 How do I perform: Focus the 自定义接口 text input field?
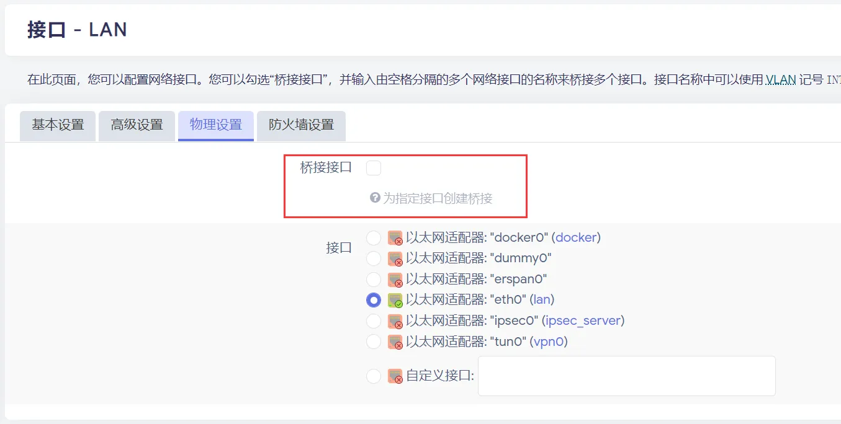pos(627,376)
